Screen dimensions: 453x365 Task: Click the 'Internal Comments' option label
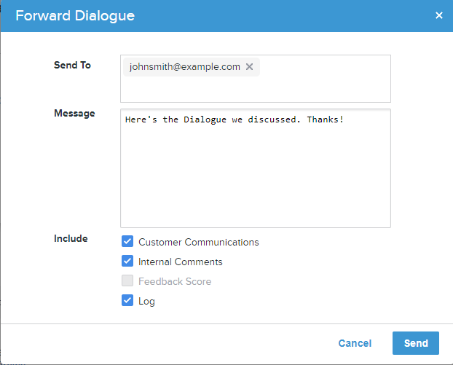tap(181, 262)
